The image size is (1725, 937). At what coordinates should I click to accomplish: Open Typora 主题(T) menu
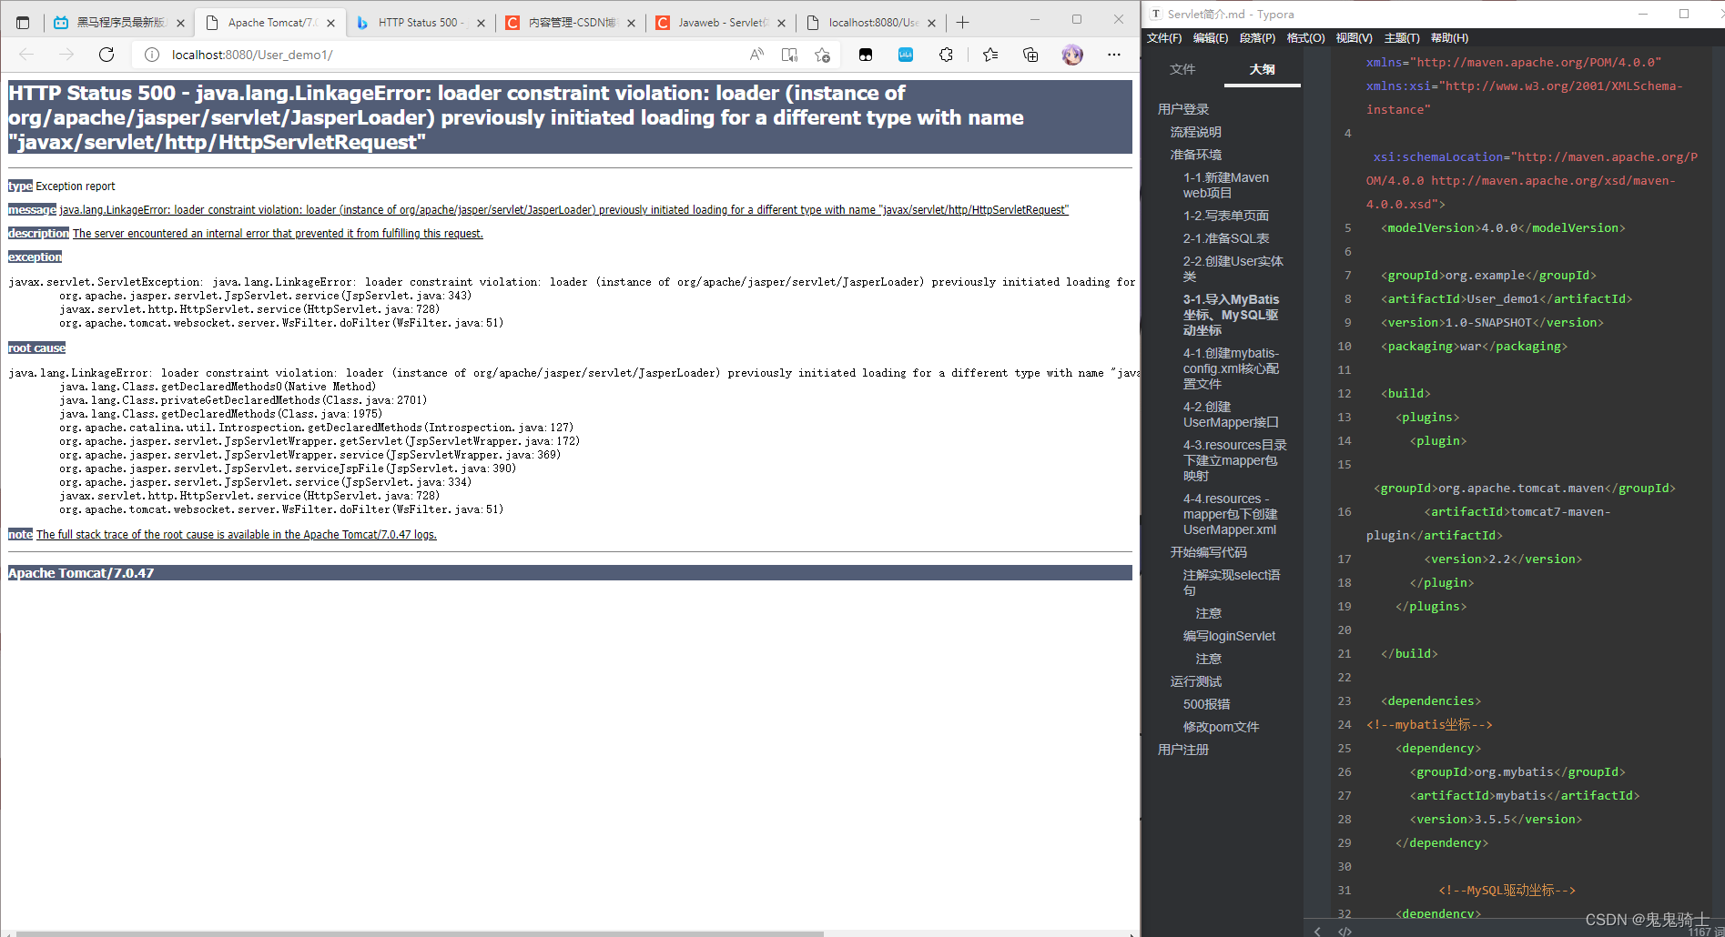(x=1402, y=37)
